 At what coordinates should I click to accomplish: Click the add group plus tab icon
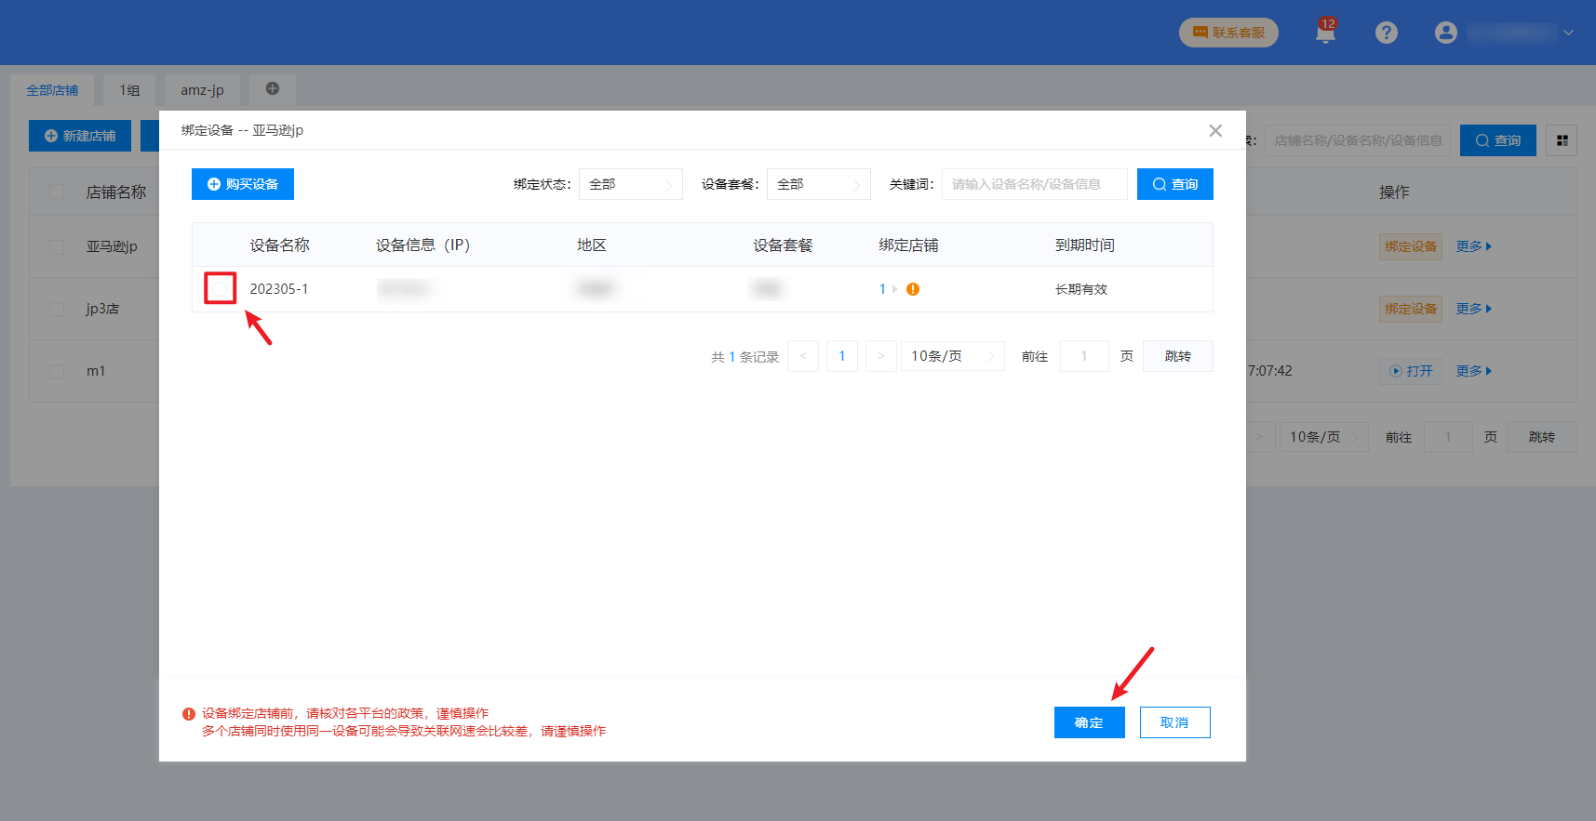coord(273,89)
